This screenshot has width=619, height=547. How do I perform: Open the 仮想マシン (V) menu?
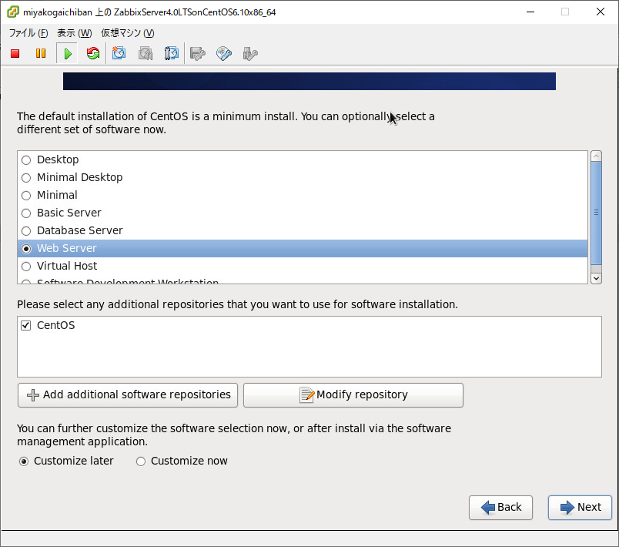(x=128, y=33)
